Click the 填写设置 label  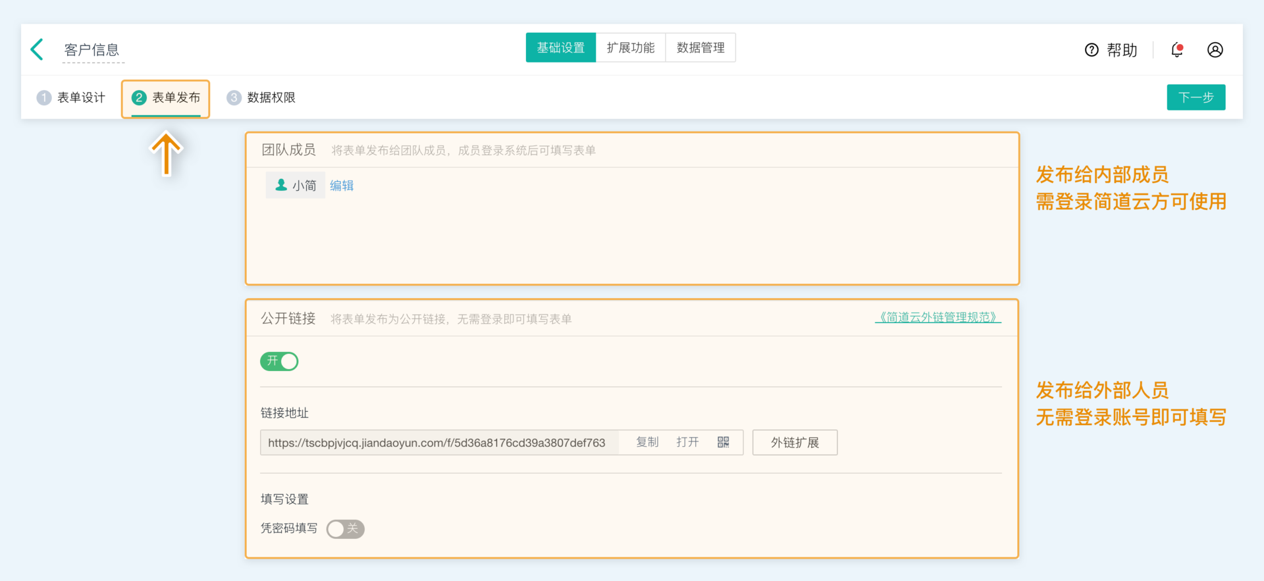(284, 499)
